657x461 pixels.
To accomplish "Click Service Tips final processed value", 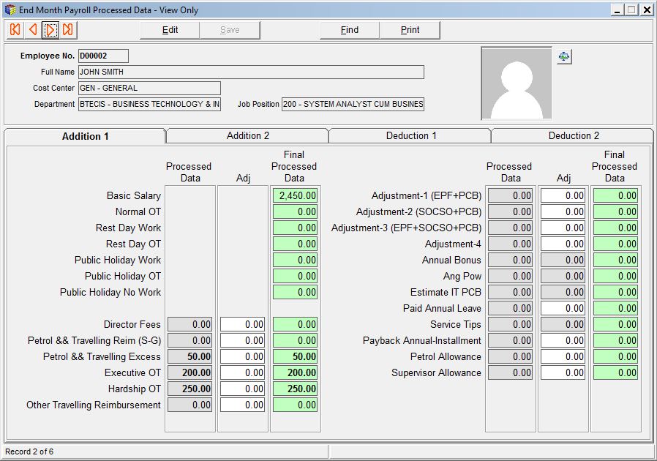I will click(x=615, y=324).
